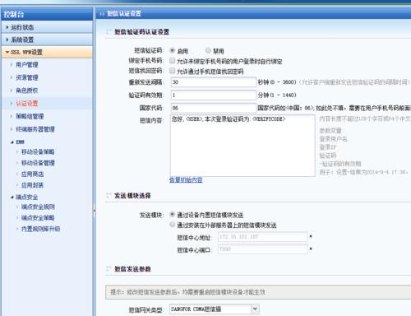This screenshot has width=411, height=316.
Task: Open 终端服务器管理 in sidebar
Action: point(35,129)
